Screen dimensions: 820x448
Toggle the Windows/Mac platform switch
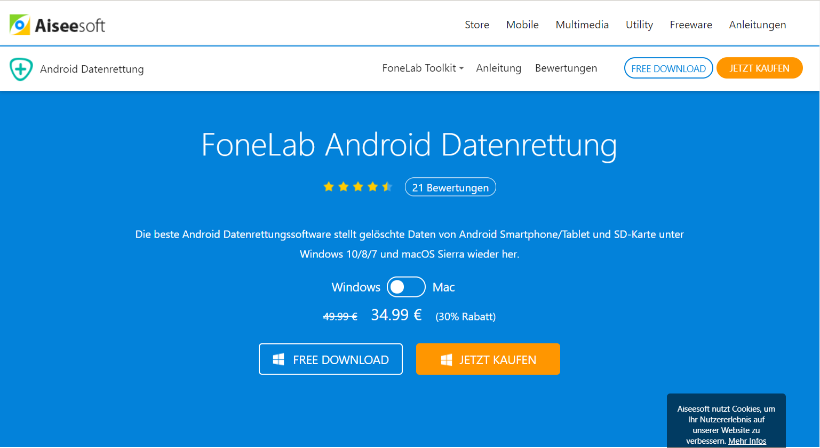point(406,287)
